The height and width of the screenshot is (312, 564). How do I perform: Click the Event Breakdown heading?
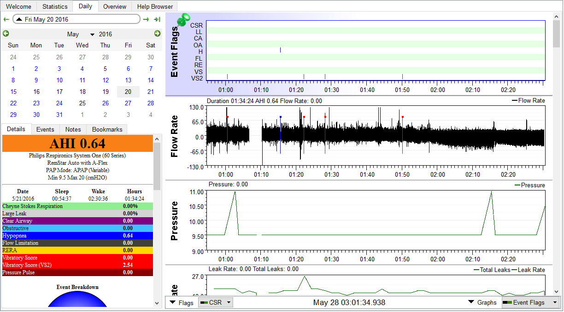tap(77, 287)
